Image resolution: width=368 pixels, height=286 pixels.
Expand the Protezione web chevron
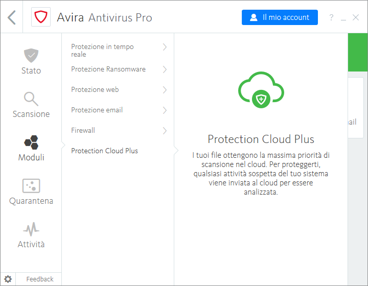(165, 90)
